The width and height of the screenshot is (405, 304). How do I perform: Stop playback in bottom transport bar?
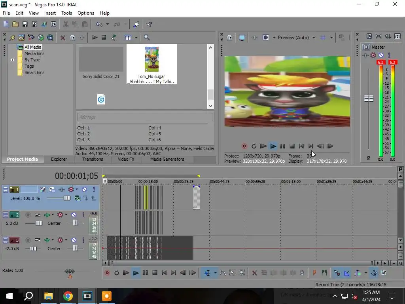click(x=155, y=273)
